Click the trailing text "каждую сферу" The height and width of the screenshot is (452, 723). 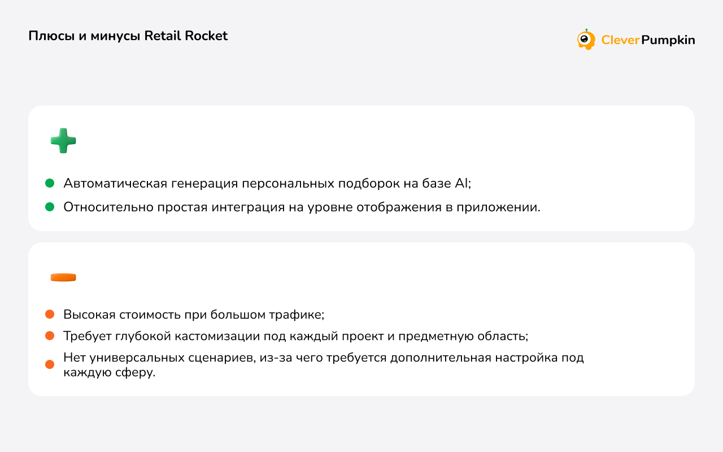[108, 373]
